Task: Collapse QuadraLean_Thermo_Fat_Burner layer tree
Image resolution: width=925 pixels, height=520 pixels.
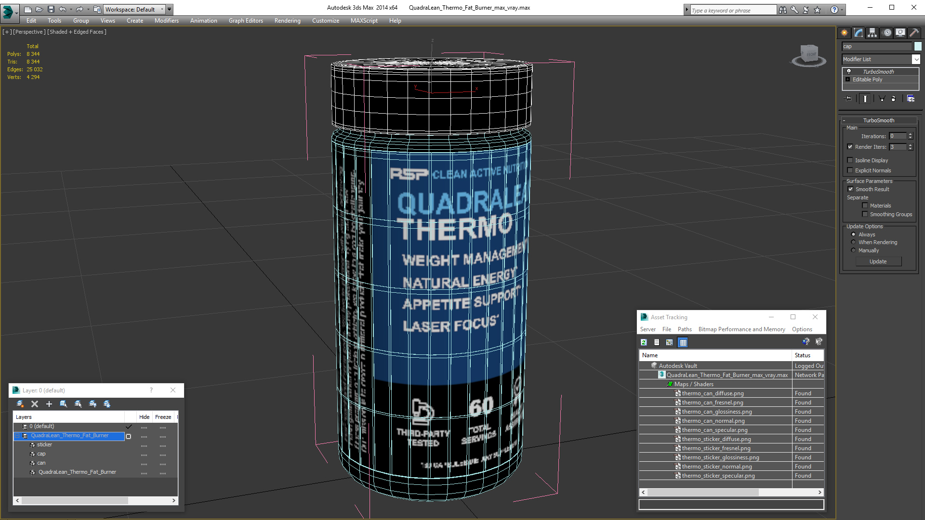Action: click(x=17, y=436)
